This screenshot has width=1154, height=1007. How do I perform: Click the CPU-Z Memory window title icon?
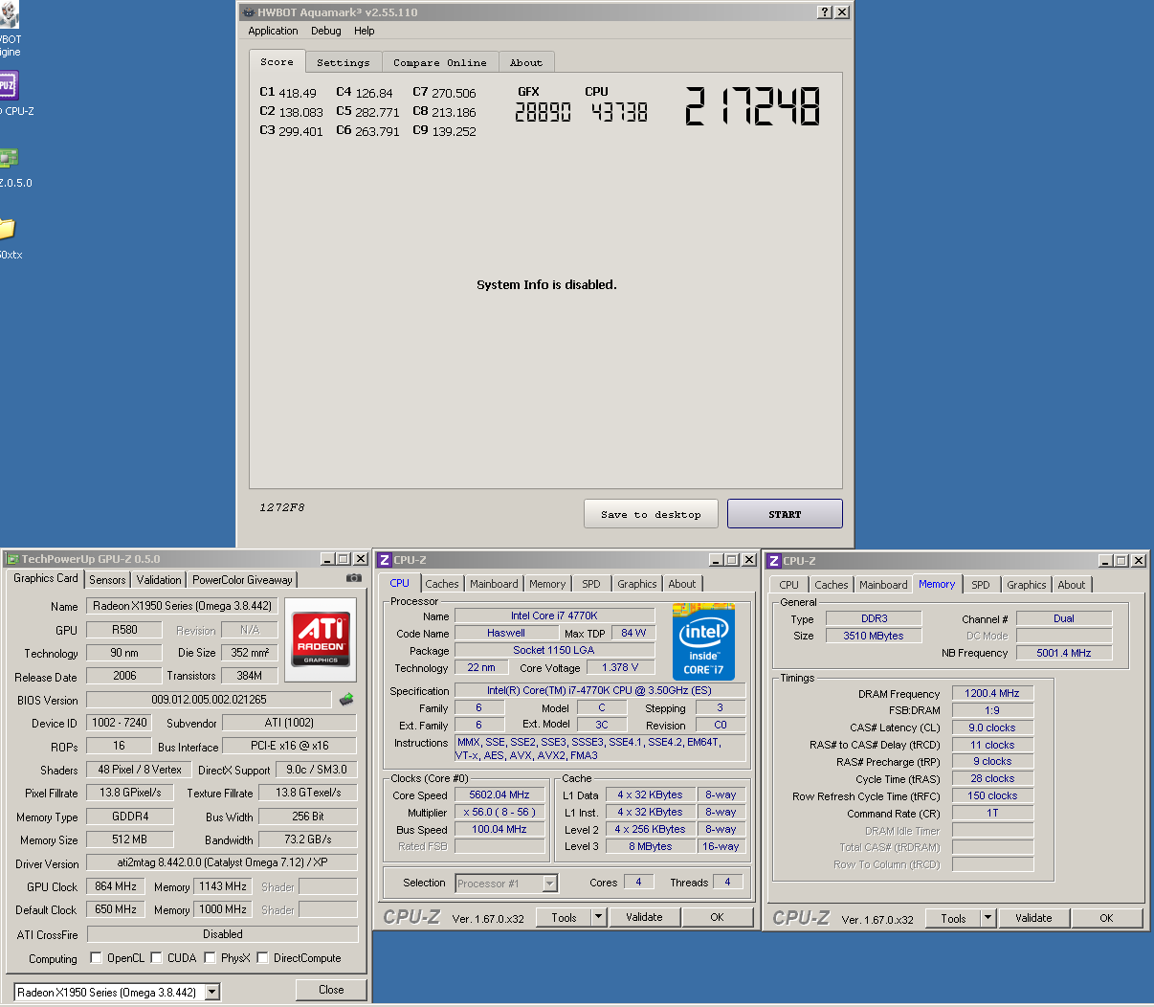[x=774, y=561]
